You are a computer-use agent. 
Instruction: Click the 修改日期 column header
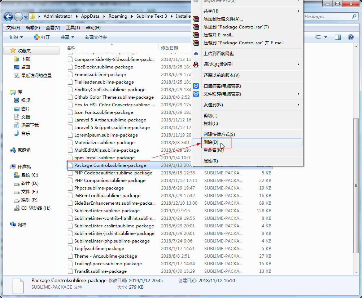(x=170, y=48)
